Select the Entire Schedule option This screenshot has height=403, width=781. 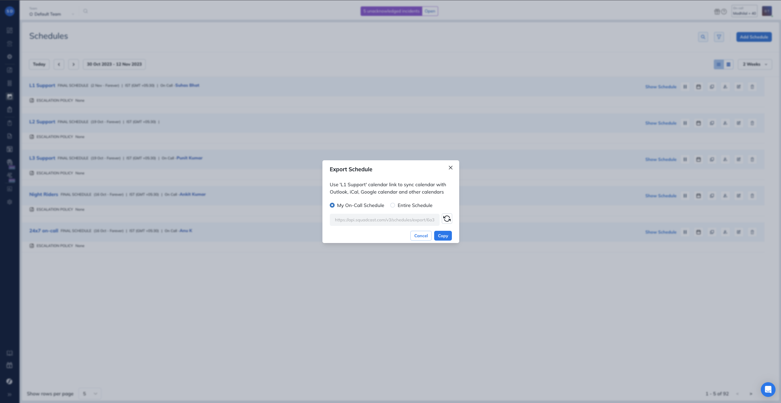pos(393,205)
